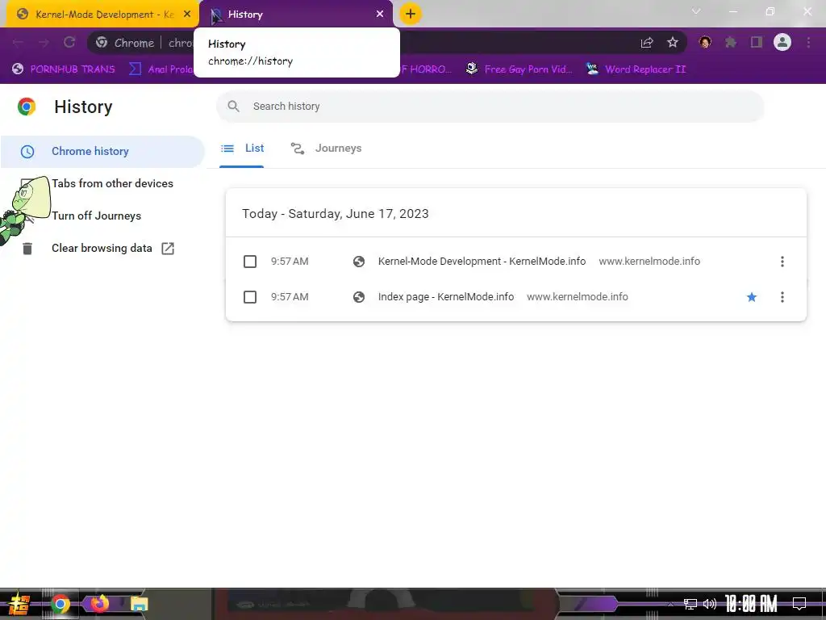Open the notification center icon
This screenshot has height=620, width=826.
799,604
